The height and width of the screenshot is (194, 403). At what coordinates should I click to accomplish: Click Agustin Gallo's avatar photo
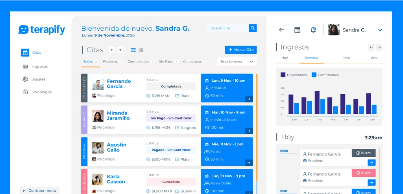pyautogui.click(x=98, y=148)
